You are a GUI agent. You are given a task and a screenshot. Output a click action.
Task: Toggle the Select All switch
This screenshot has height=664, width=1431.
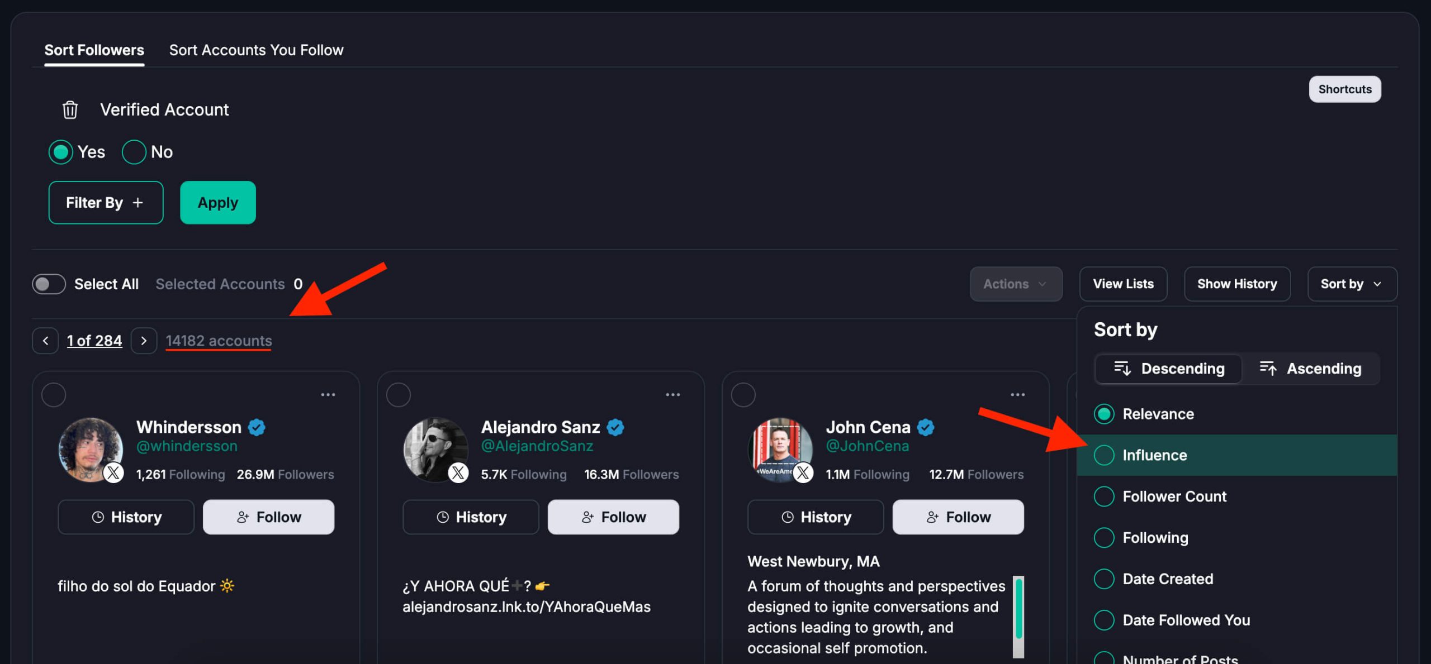tap(49, 284)
